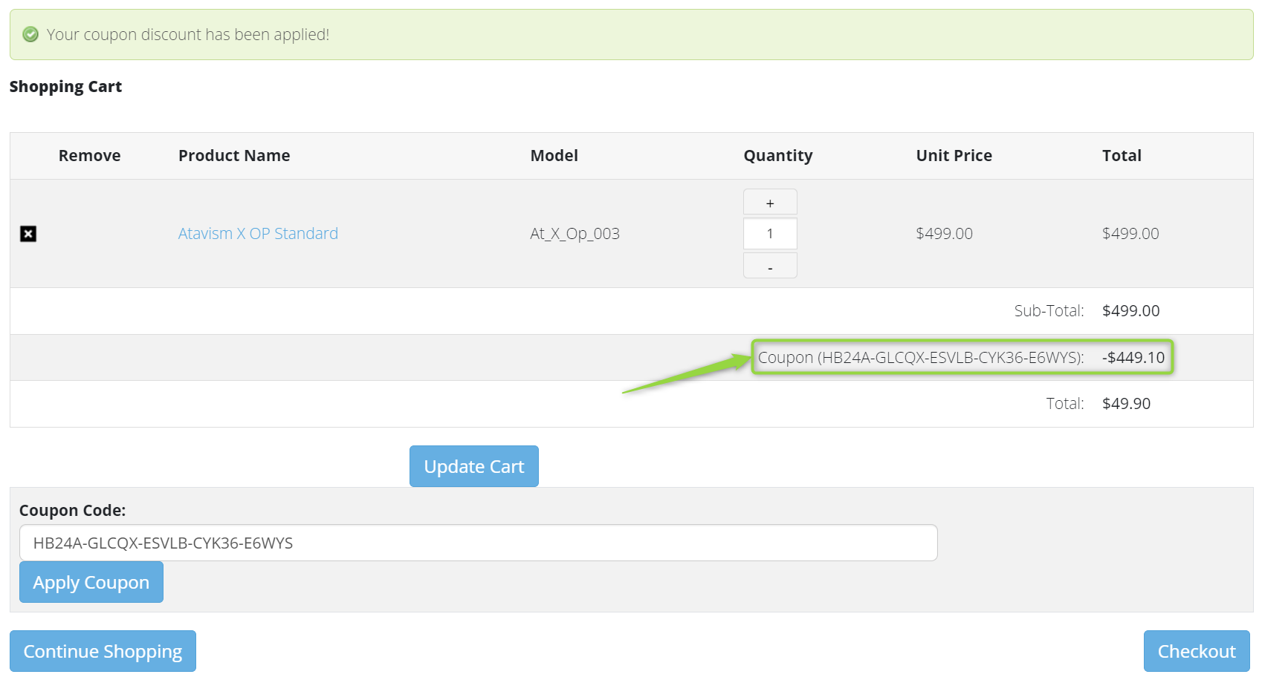The height and width of the screenshot is (680, 1262).
Task: Click the final Total amount $49.90
Action: (x=1126, y=404)
